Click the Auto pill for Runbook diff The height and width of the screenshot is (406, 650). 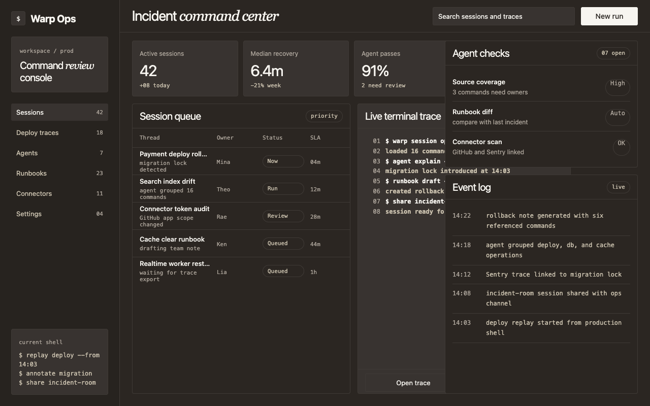click(x=617, y=117)
